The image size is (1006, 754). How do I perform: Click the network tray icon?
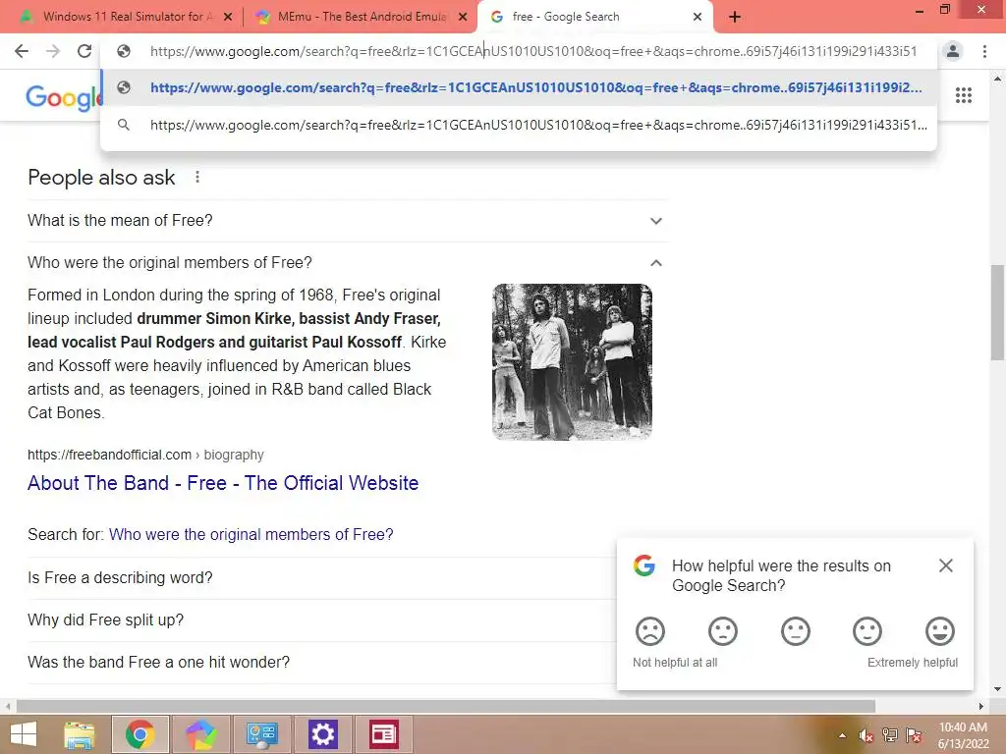tap(890, 735)
